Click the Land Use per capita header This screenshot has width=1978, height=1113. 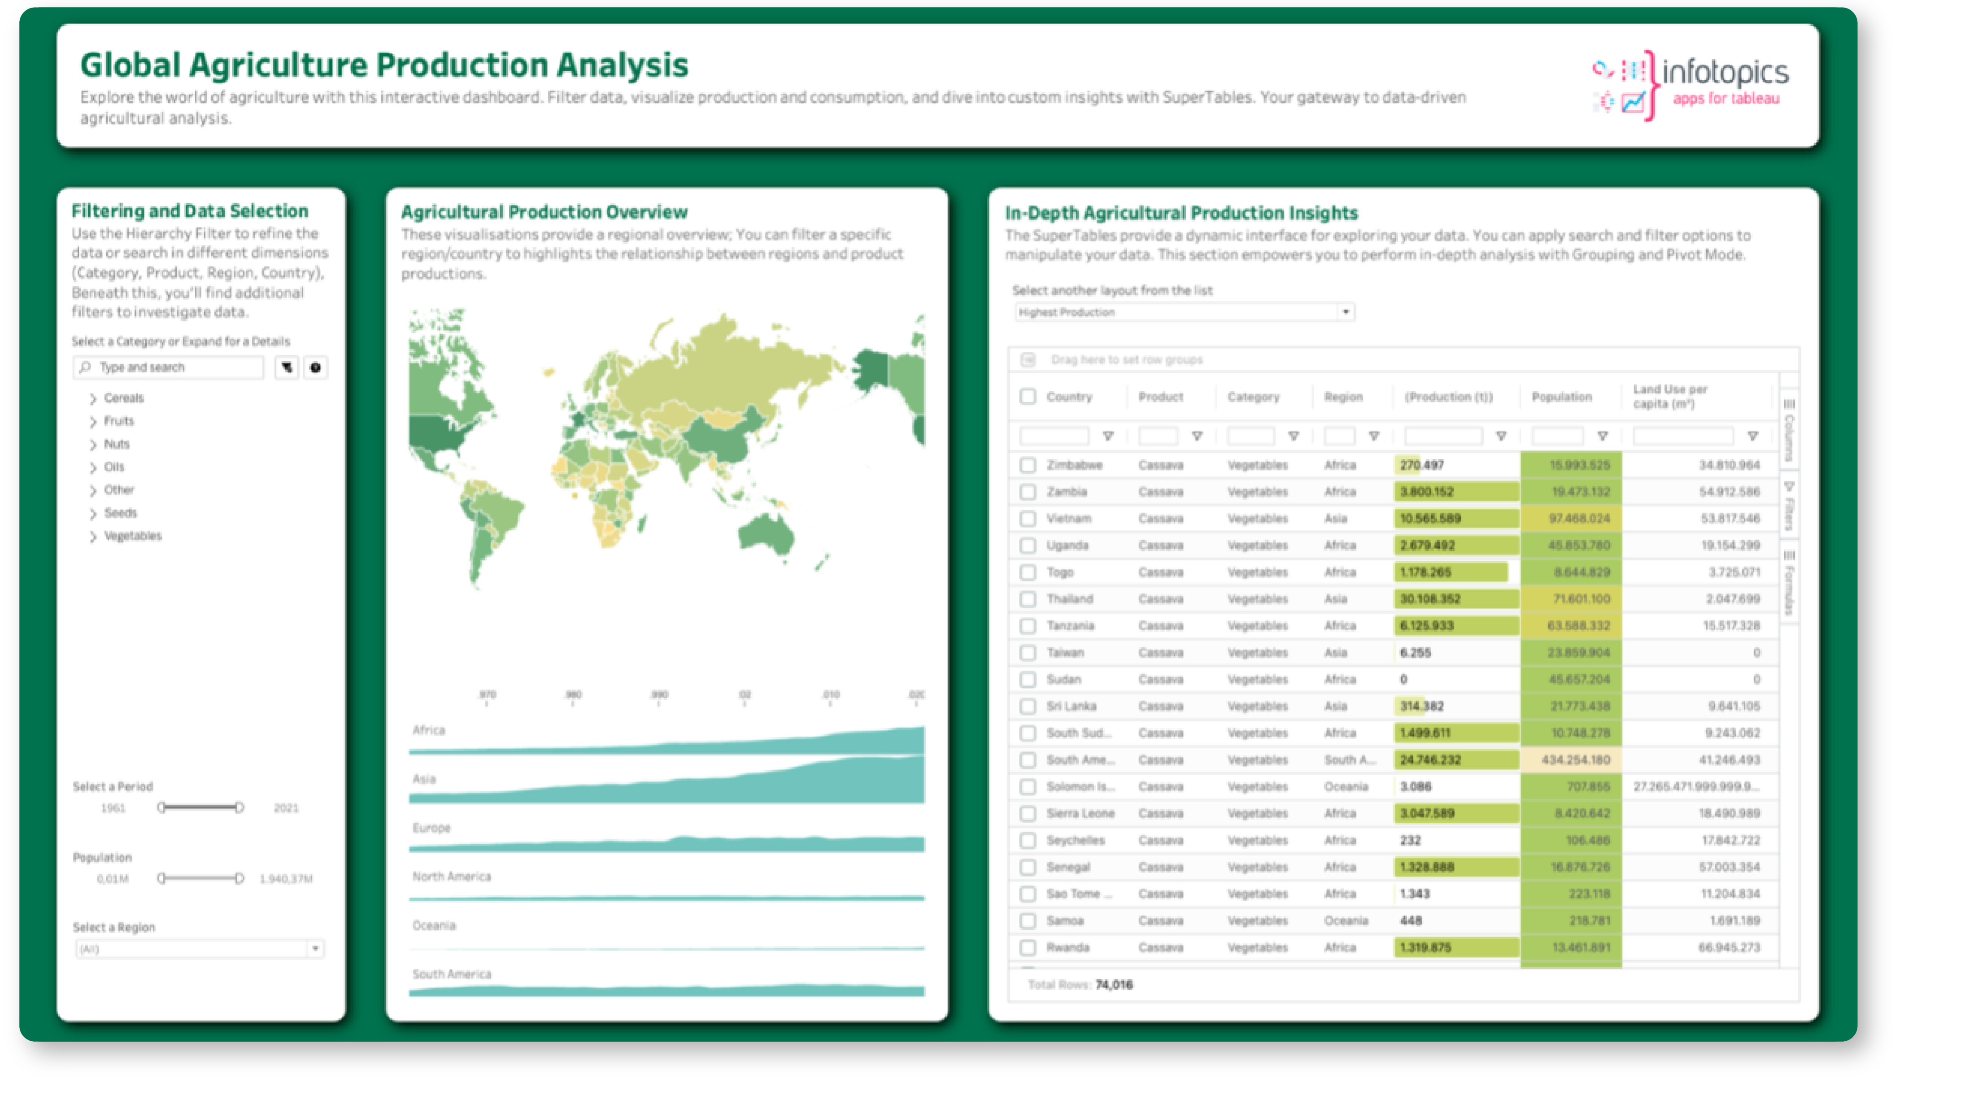click(1669, 397)
